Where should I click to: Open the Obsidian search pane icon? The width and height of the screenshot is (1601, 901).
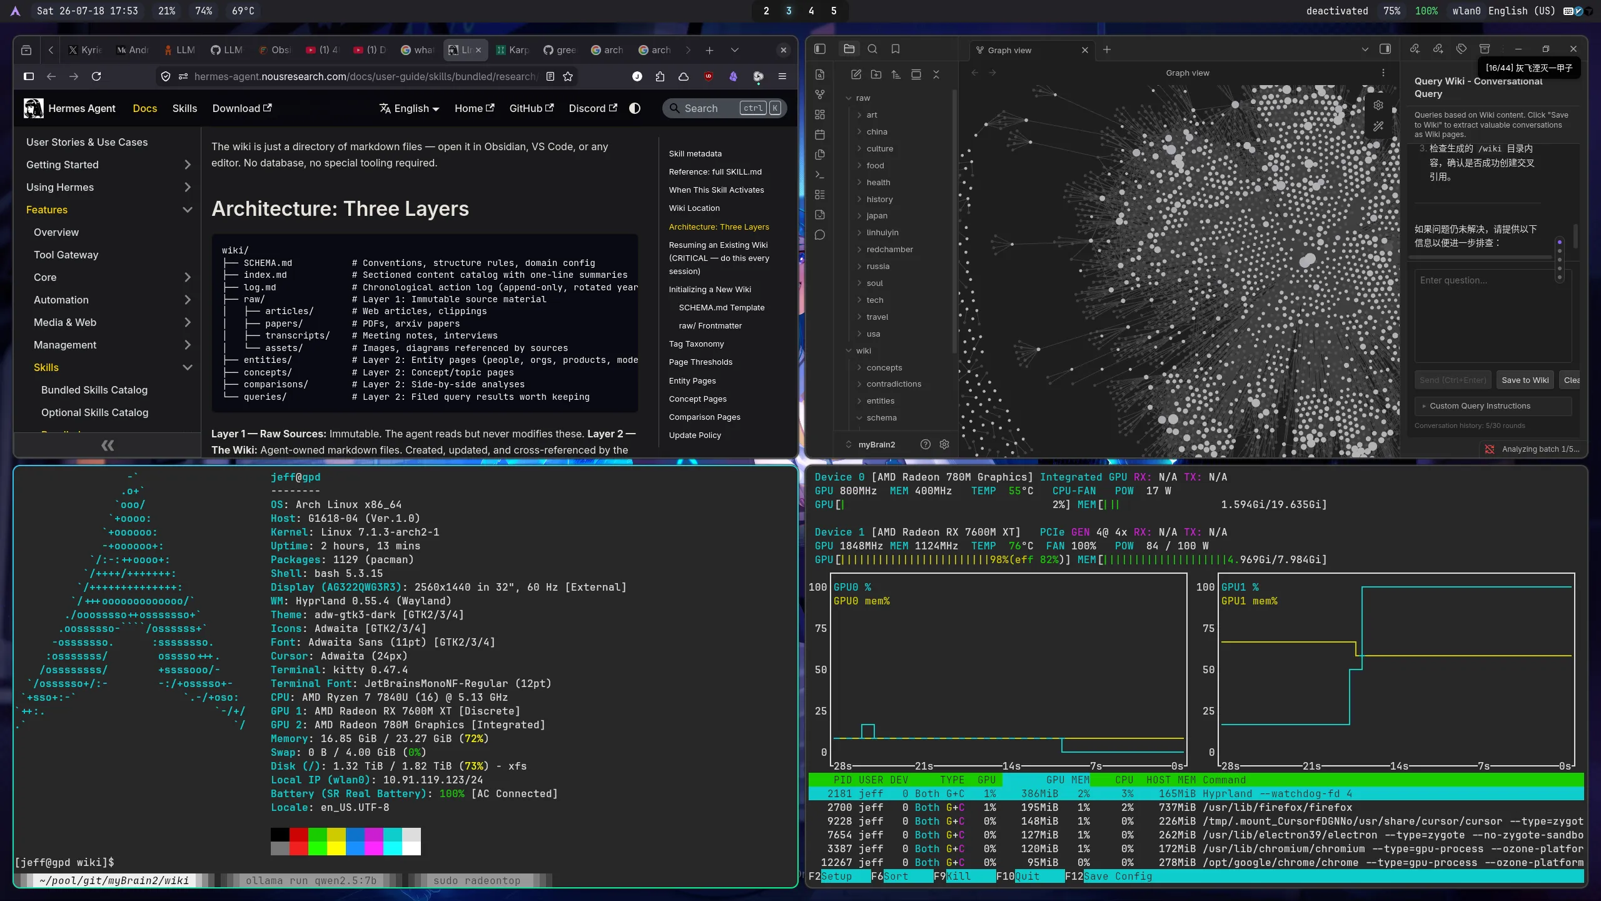[x=872, y=49]
